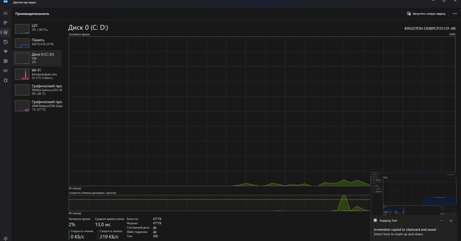This screenshot has height=241, width=461.
Task: Click the '13,0 мс' average response value
Action: tap(103, 224)
